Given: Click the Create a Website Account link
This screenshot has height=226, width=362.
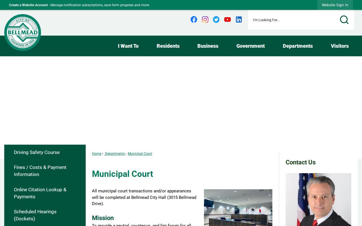Looking at the screenshot, I should [28, 5].
